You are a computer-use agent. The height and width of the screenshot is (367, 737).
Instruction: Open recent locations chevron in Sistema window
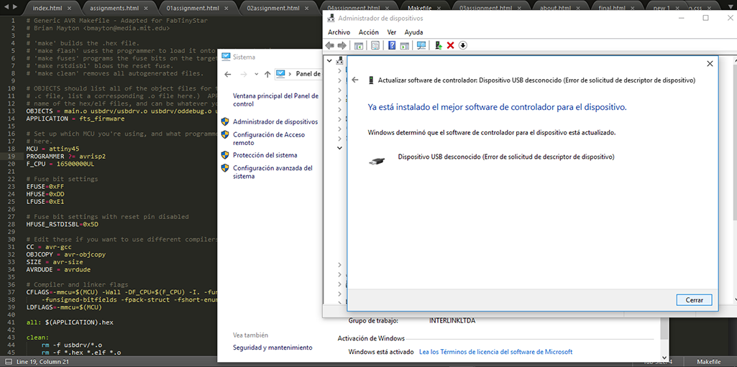256,74
